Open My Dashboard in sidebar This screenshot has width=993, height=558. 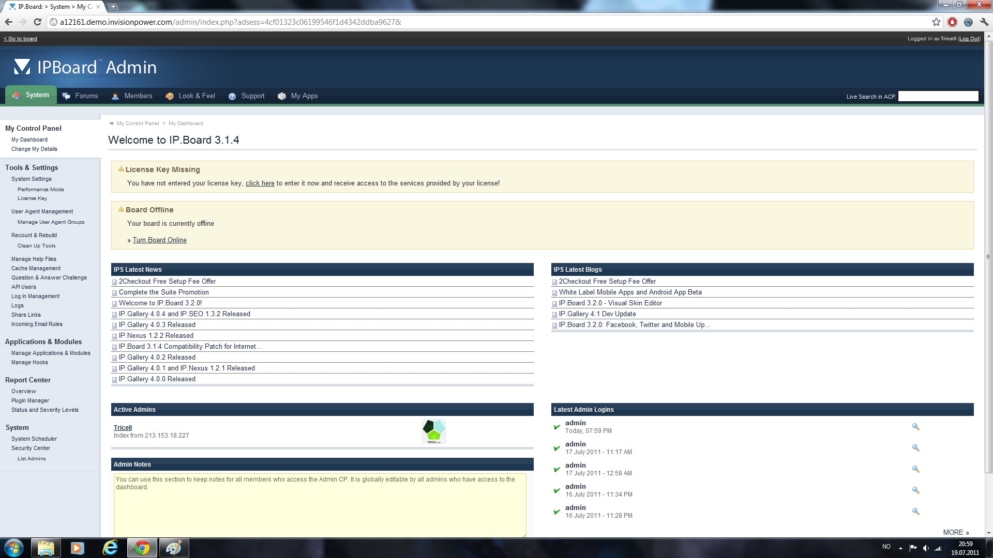pos(29,139)
